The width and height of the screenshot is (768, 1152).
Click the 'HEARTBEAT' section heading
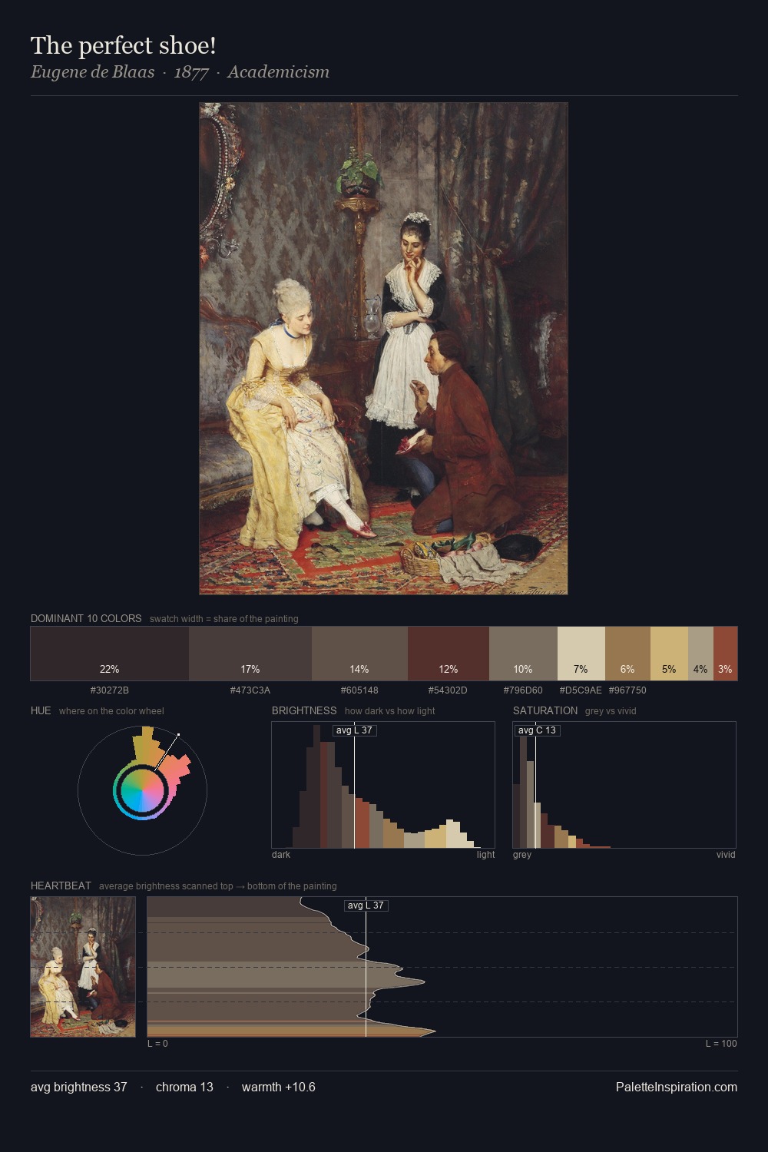tap(61, 886)
